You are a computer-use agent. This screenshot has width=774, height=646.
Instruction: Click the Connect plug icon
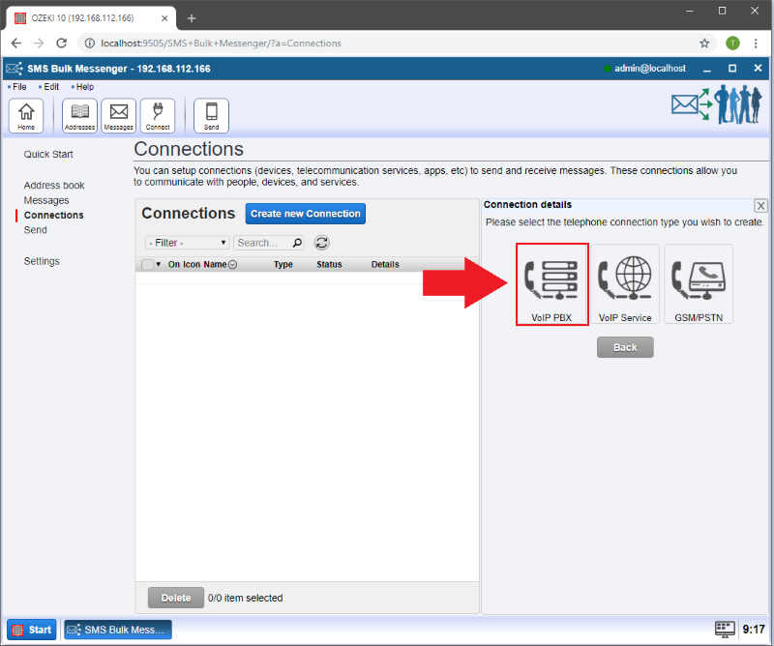158,115
